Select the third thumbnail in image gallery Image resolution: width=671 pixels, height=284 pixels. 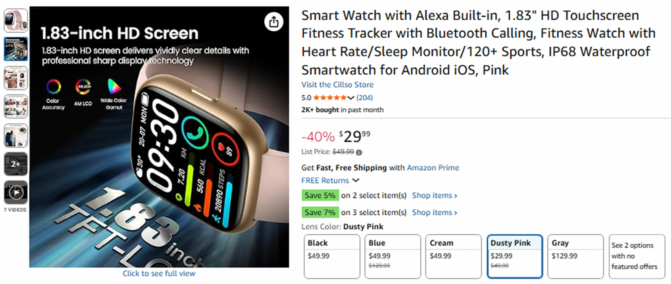(16, 78)
